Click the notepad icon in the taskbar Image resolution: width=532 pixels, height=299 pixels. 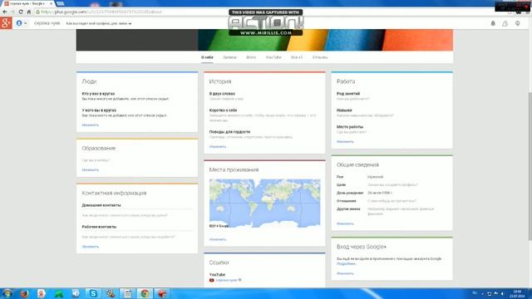[x=127, y=293]
